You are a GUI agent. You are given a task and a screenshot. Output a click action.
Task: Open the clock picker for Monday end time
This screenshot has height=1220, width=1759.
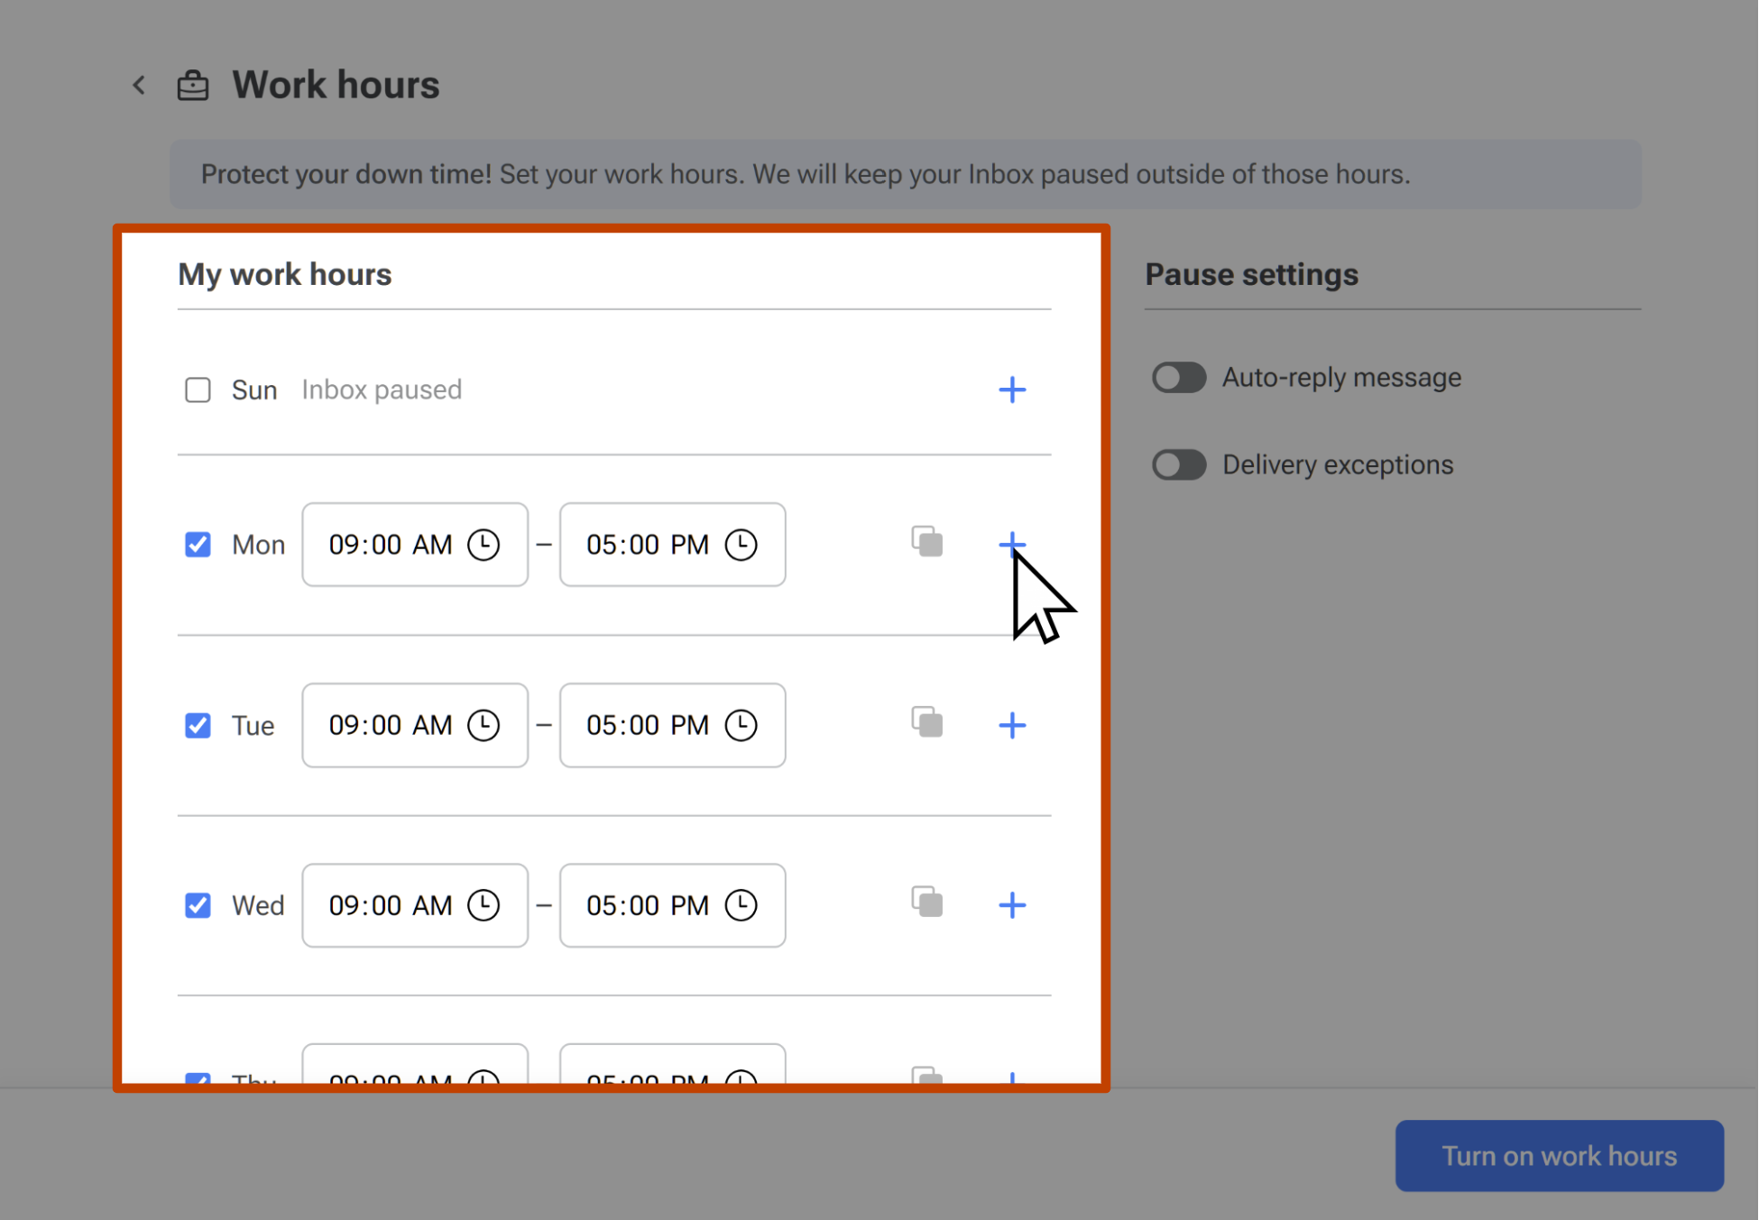click(x=741, y=545)
